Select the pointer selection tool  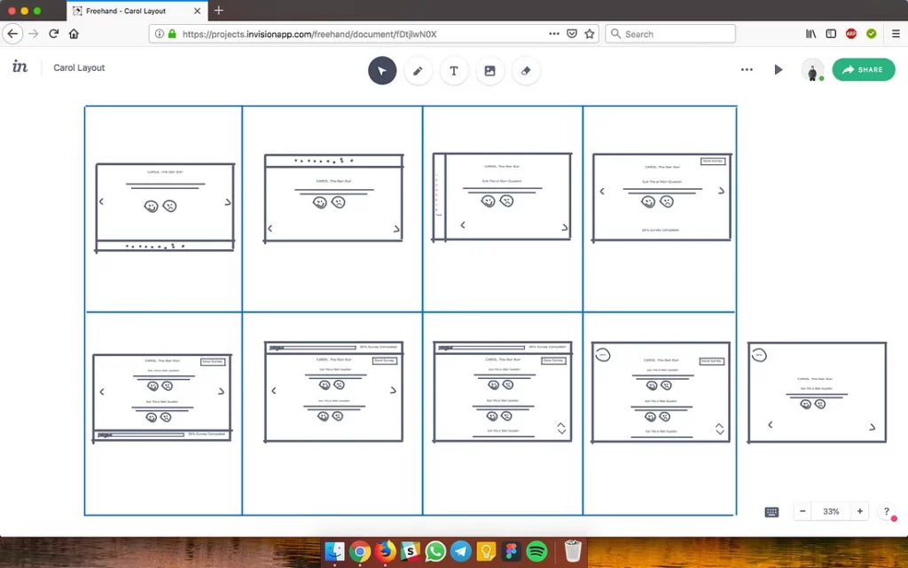[382, 71]
